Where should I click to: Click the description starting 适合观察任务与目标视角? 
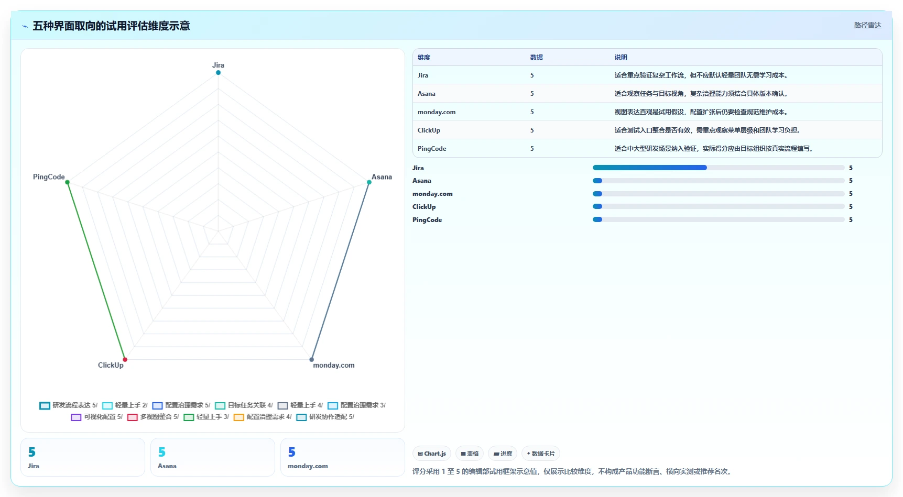click(x=702, y=94)
